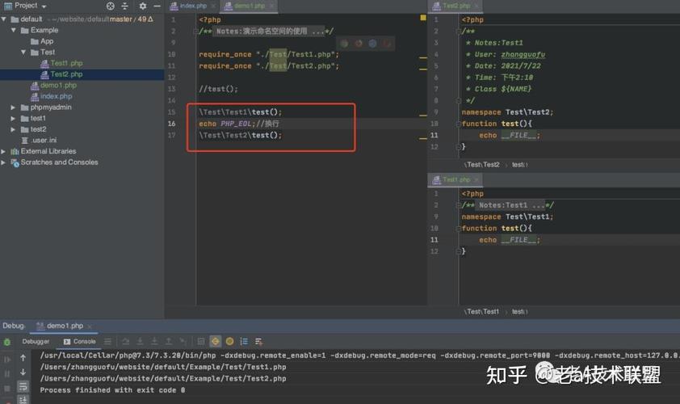This screenshot has width=680, height=404.
Task: Click console up arrow icon
Action: click(23, 358)
